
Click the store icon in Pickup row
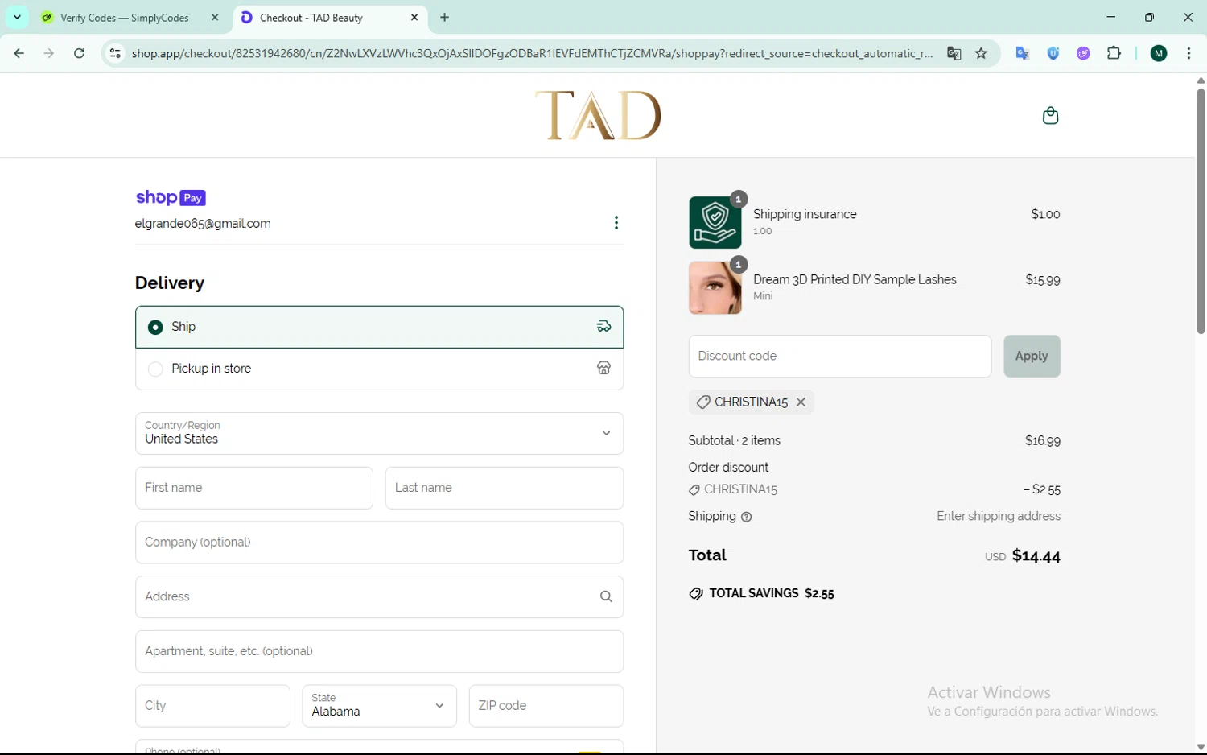point(603,368)
